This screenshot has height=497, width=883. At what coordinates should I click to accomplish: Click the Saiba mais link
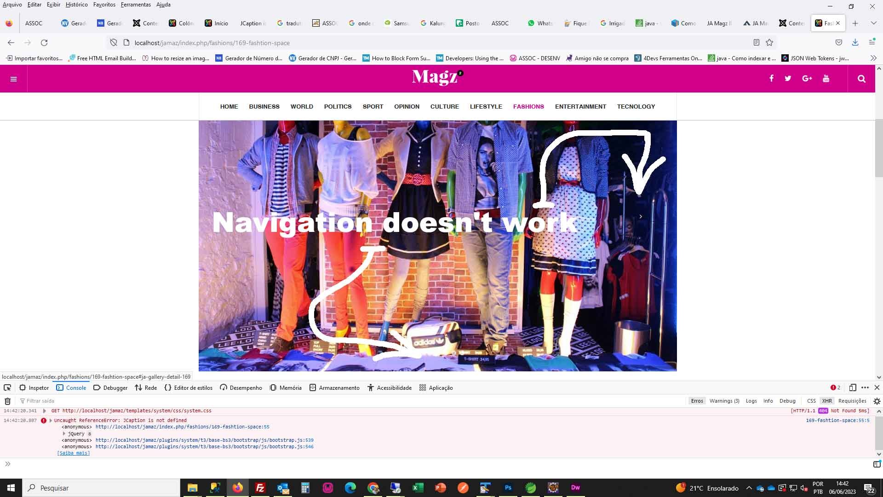(74, 453)
